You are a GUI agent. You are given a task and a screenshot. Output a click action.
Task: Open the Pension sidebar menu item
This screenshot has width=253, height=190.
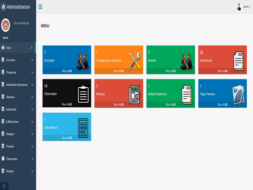click(18, 146)
